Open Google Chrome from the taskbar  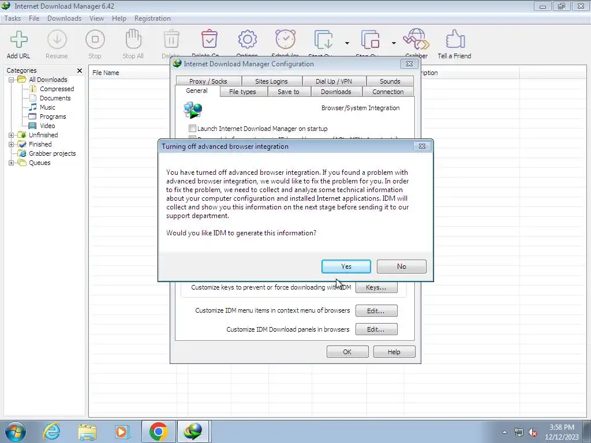(x=158, y=431)
